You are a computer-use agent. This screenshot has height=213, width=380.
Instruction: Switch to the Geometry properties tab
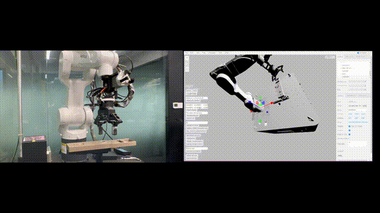point(350,96)
